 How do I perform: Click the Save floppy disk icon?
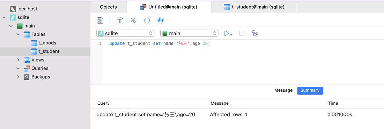pos(100,21)
